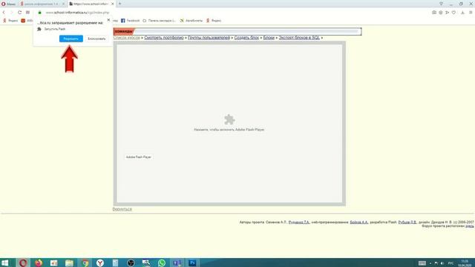Viewport: 475px width, 267px height.
Task: Open Yandex Browser from the taskbar
Action: coord(100,263)
